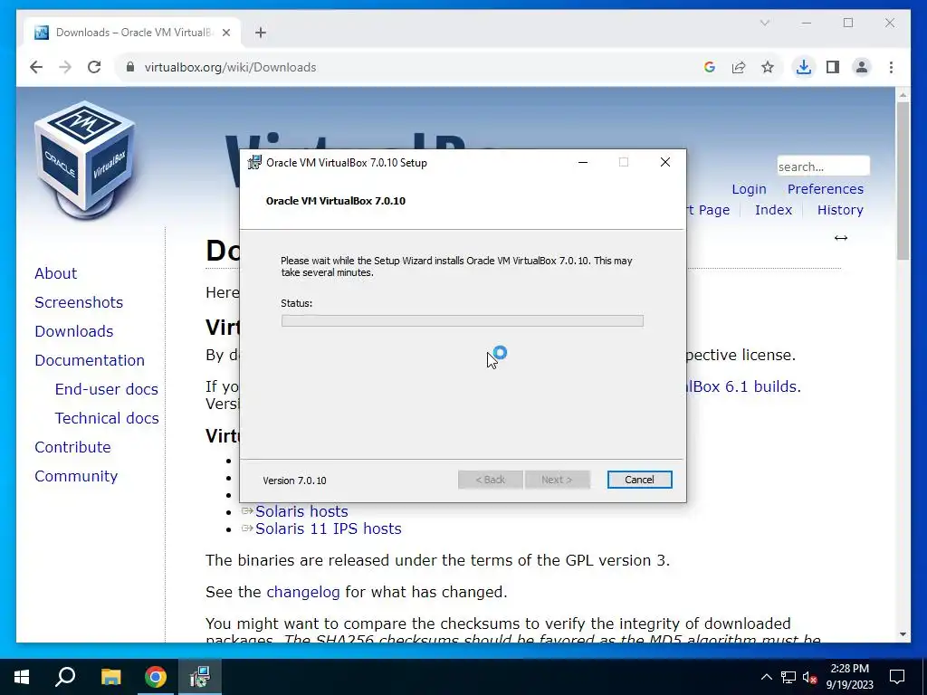
Task: Click the VirtualBox installer icon in dialog title bar
Action: tap(254, 163)
